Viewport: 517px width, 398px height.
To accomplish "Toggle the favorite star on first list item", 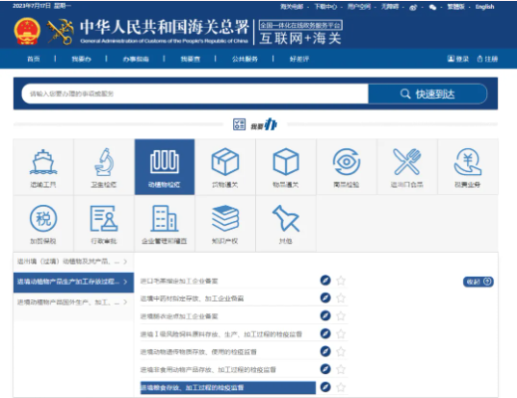I will [341, 281].
